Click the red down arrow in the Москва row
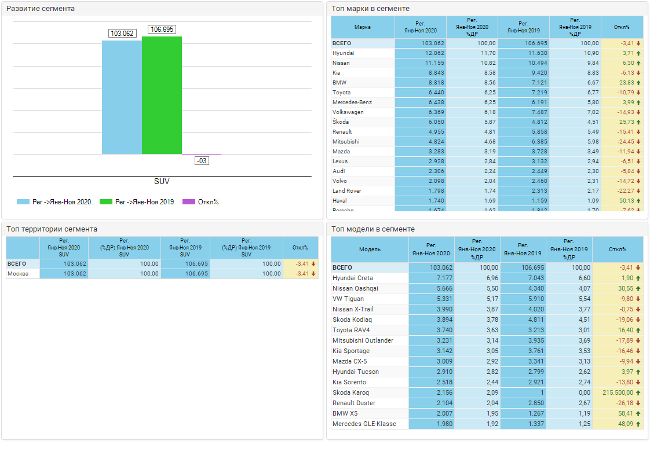Image resolution: width=650 pixels, height=459 pixels. pyautogui.click(x=313, y=274)
